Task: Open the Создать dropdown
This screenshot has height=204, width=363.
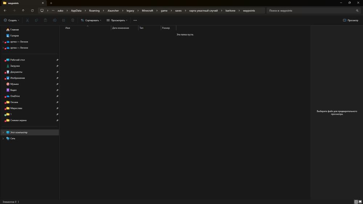Action: [12, 20]
